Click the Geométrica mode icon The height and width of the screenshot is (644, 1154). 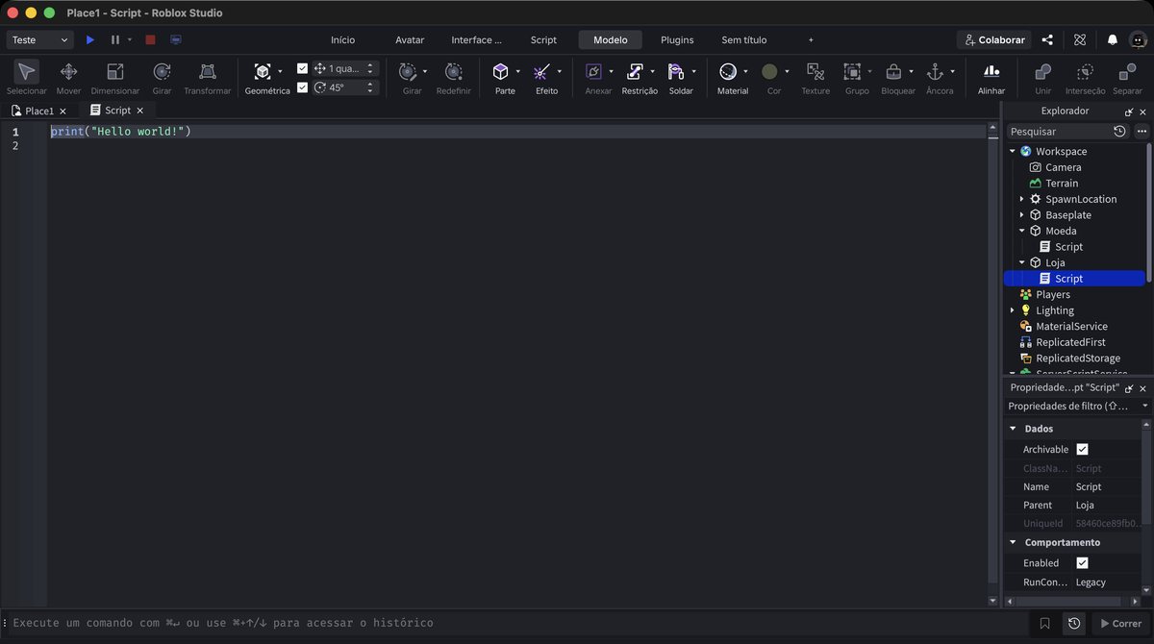tap(262, 72)
